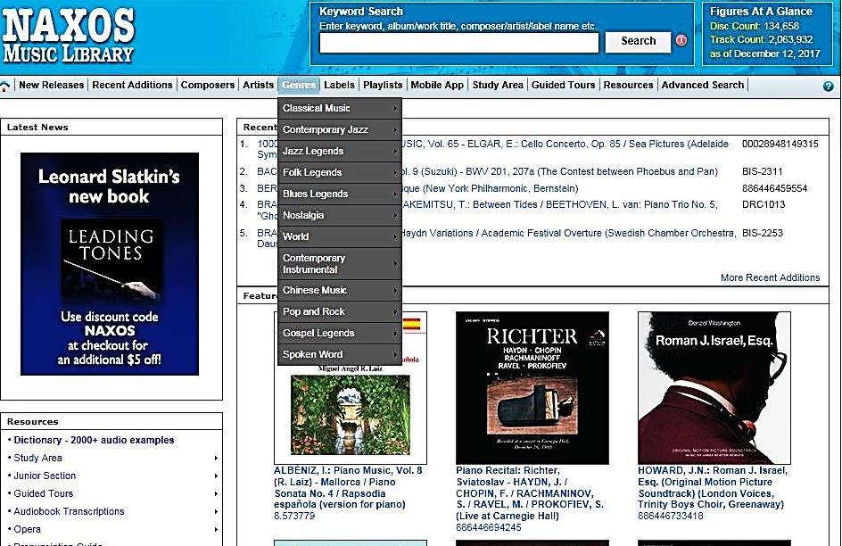Screen dimensions: 842x546
Task: Expand Nostalgia genre submenu
Action: [339, 216]
